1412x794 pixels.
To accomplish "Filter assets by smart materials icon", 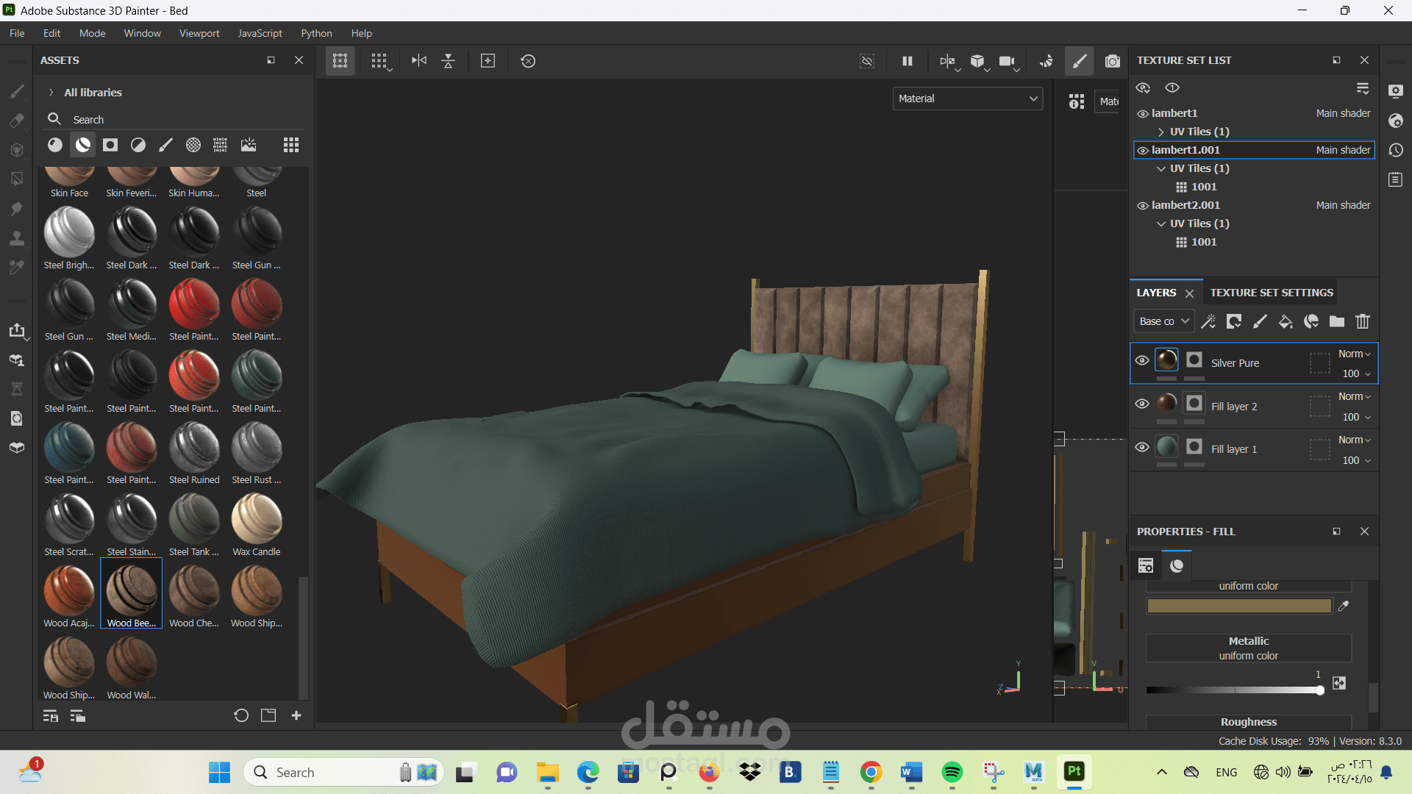I will tap(83, 145).
